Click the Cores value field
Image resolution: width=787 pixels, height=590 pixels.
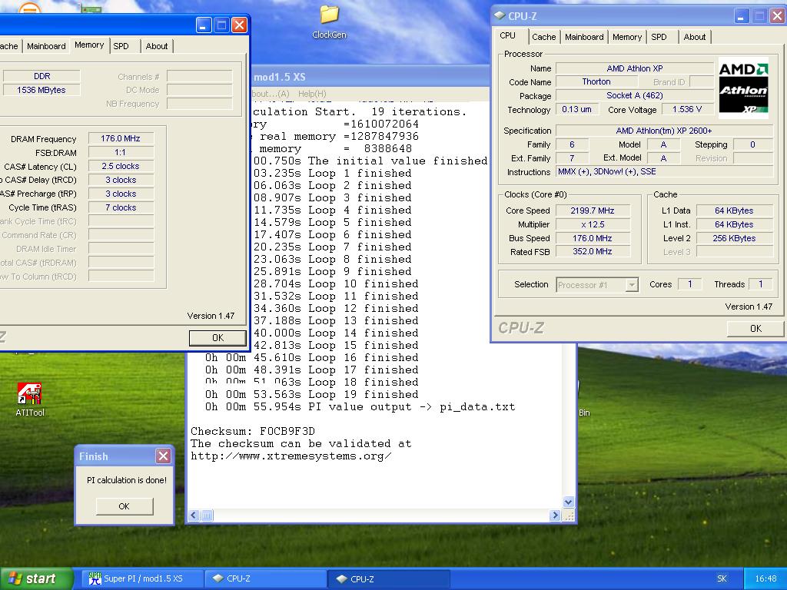689,284
